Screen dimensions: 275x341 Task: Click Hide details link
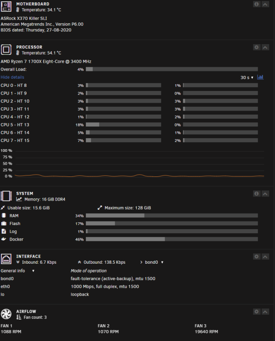(12, 77)
